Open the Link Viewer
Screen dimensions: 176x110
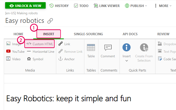point(107,6)
